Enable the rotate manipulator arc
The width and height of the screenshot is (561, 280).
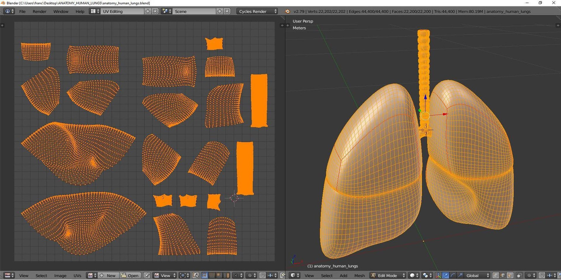click(453, 275)
